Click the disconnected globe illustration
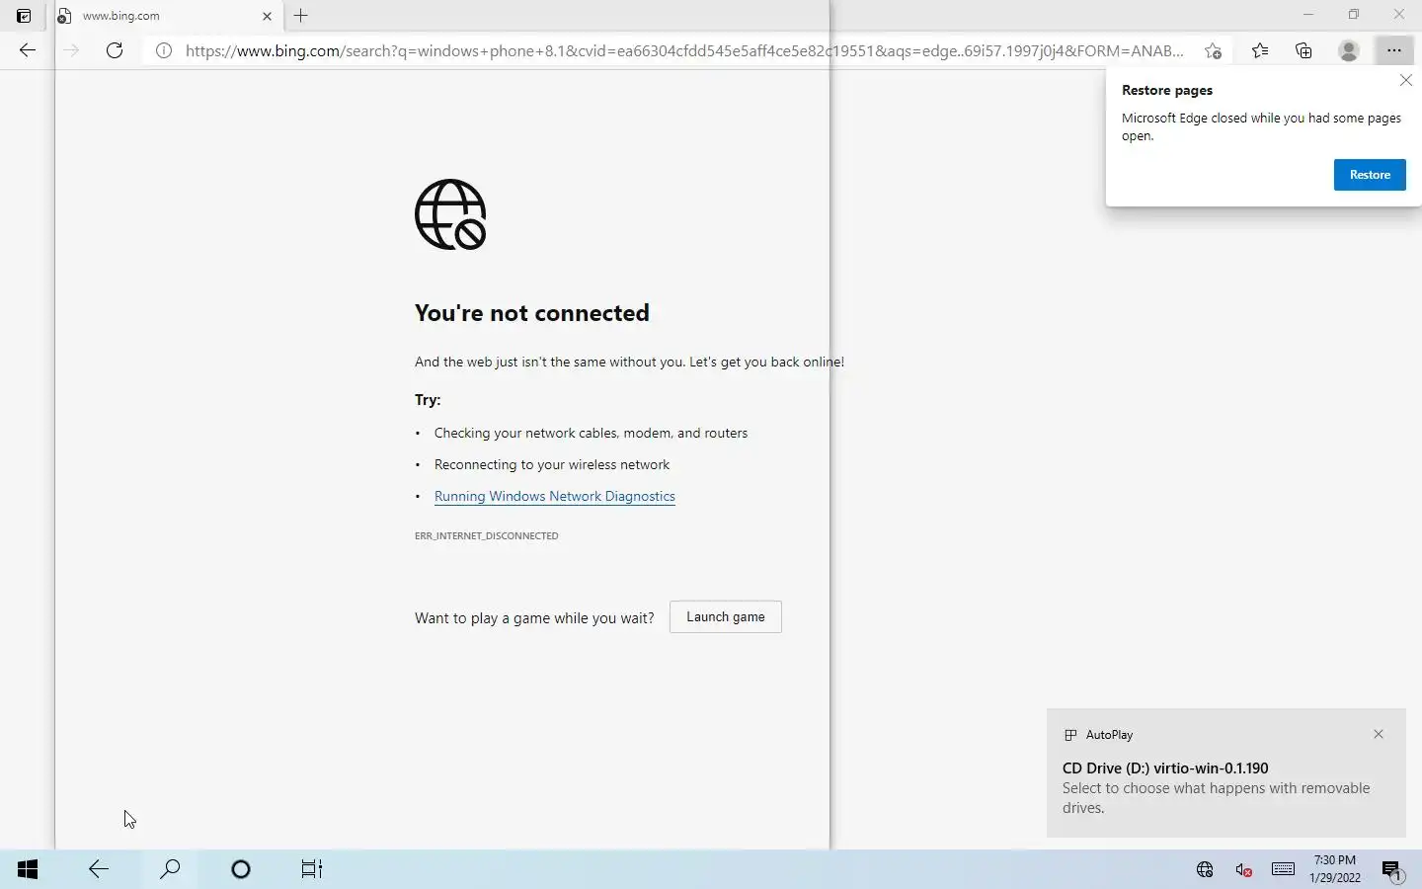Viewport: 1422px width, 889px height. click(450, 214)
